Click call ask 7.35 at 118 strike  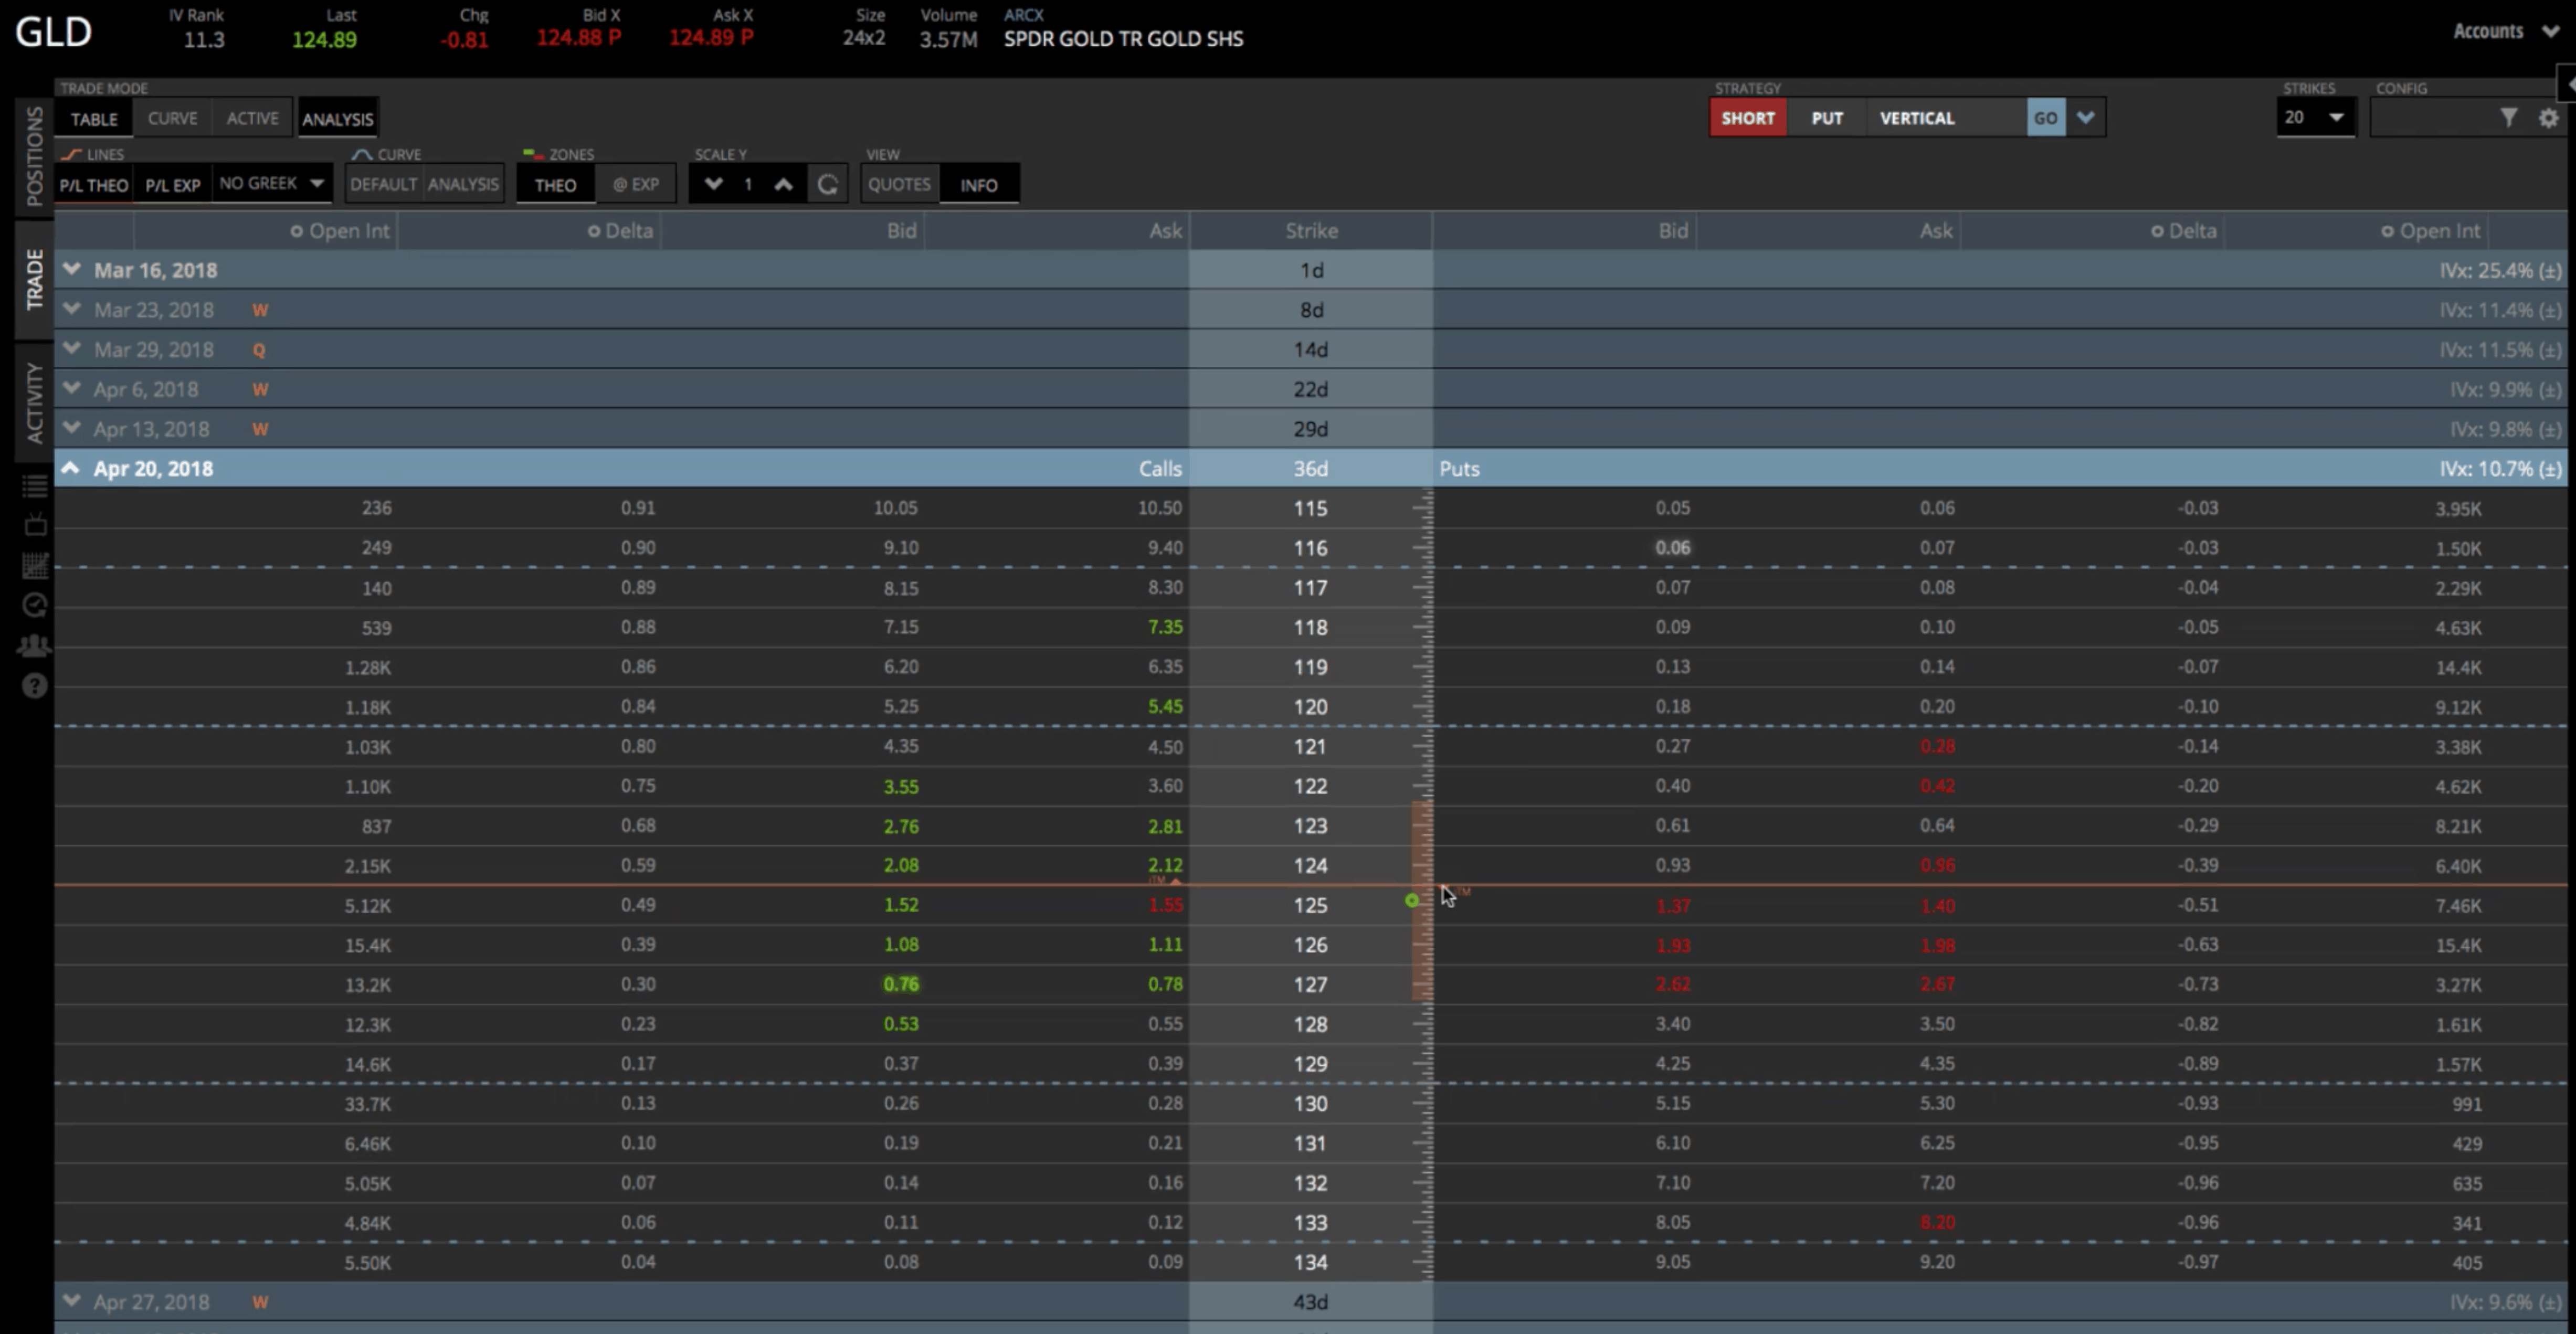click(1165, 627)
